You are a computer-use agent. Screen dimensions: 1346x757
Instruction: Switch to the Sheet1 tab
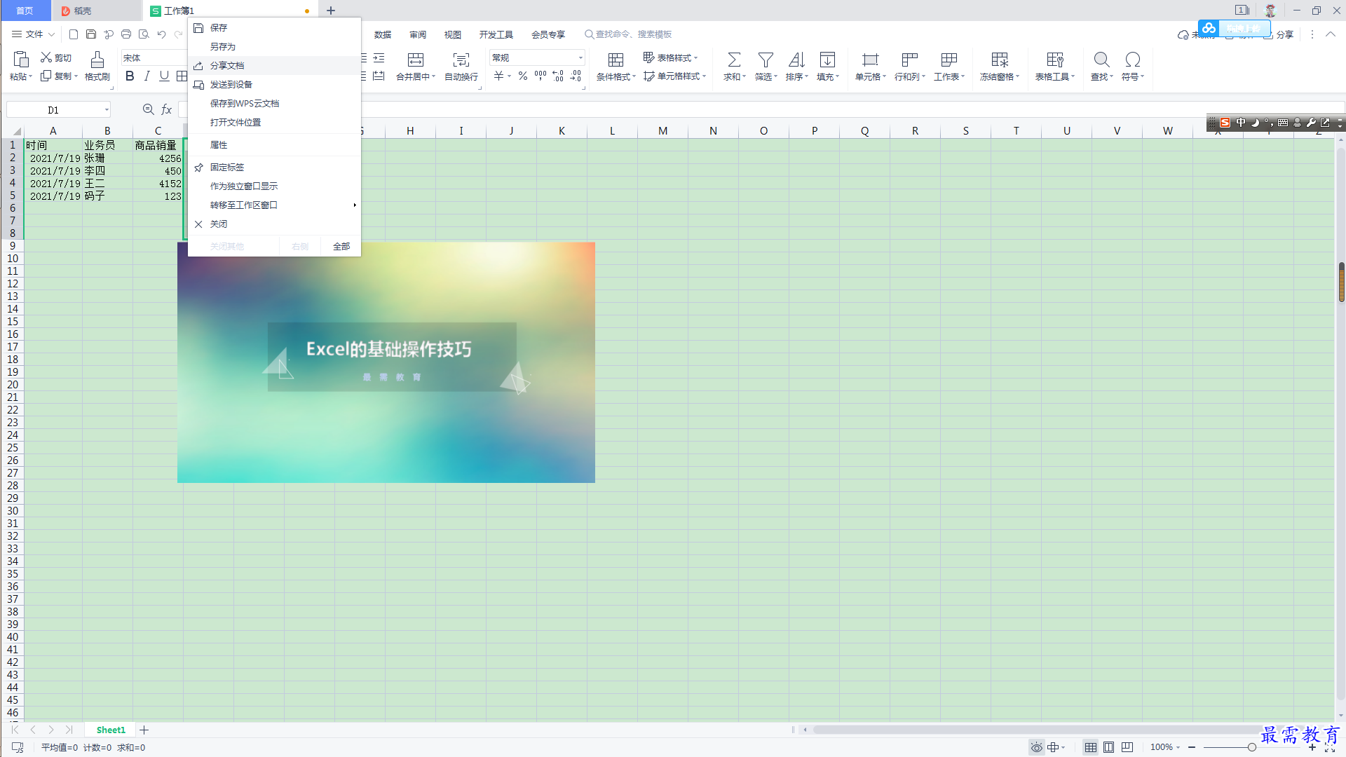(x=111, y=730)
